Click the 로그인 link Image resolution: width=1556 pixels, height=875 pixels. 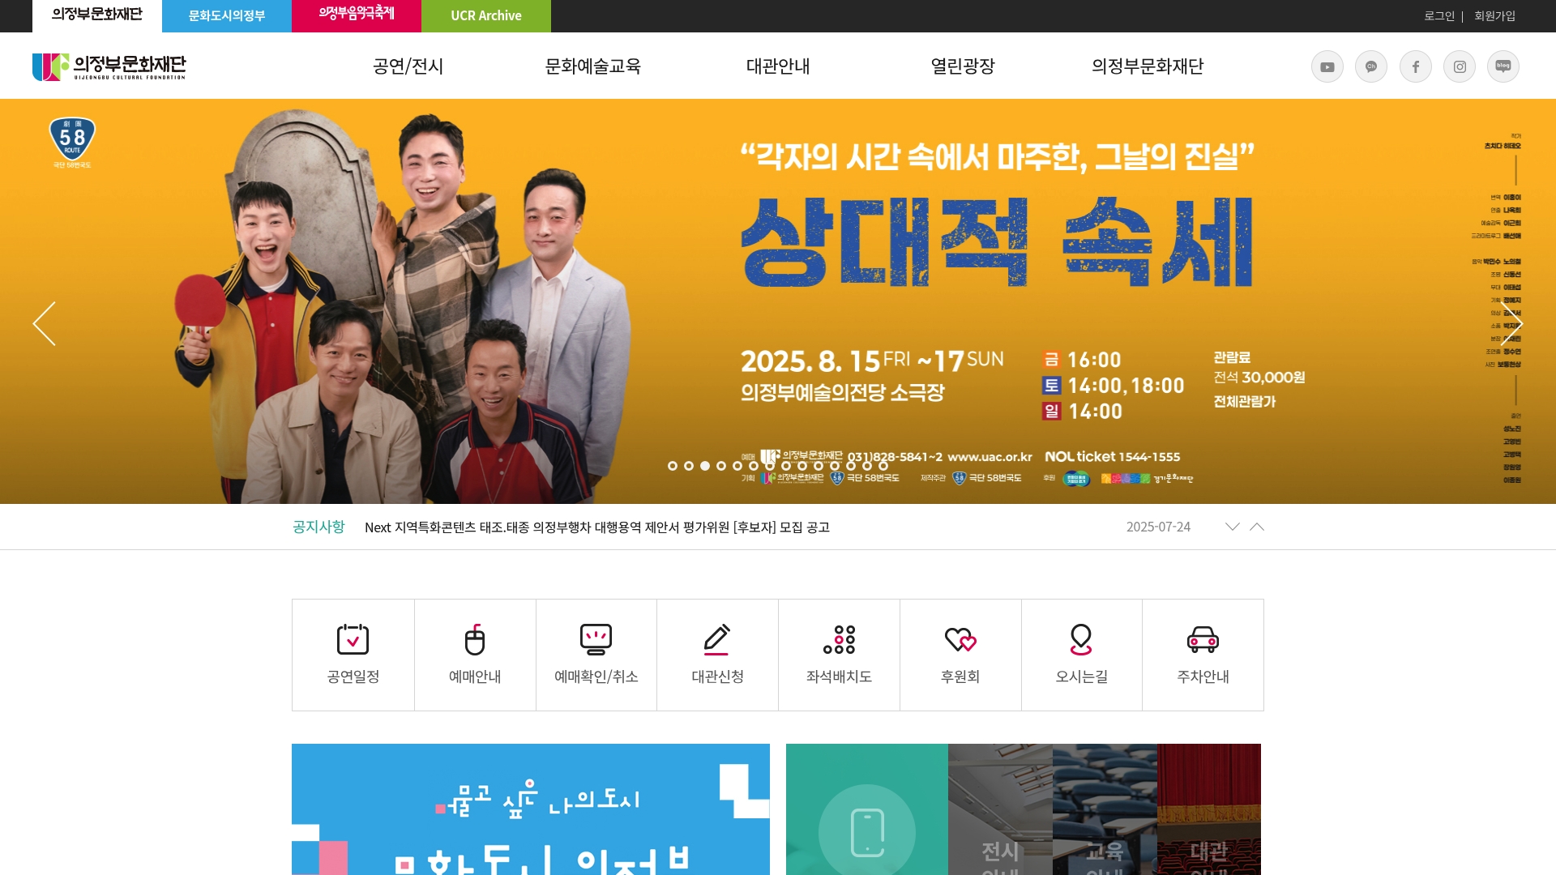click(x=1439, y=16)
